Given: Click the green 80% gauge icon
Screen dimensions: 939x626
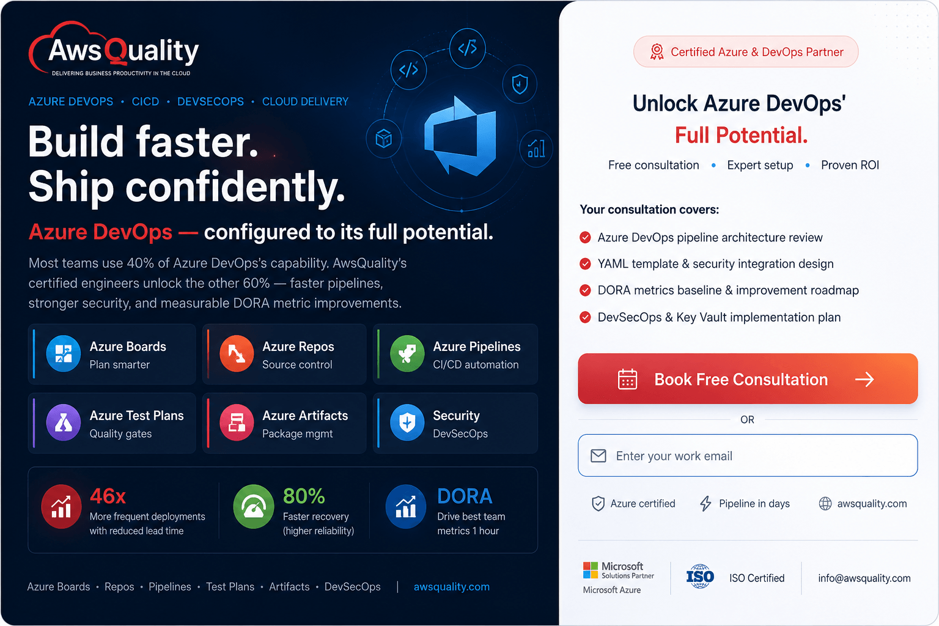Looking at the screenshot, I should tap(254, 507).
